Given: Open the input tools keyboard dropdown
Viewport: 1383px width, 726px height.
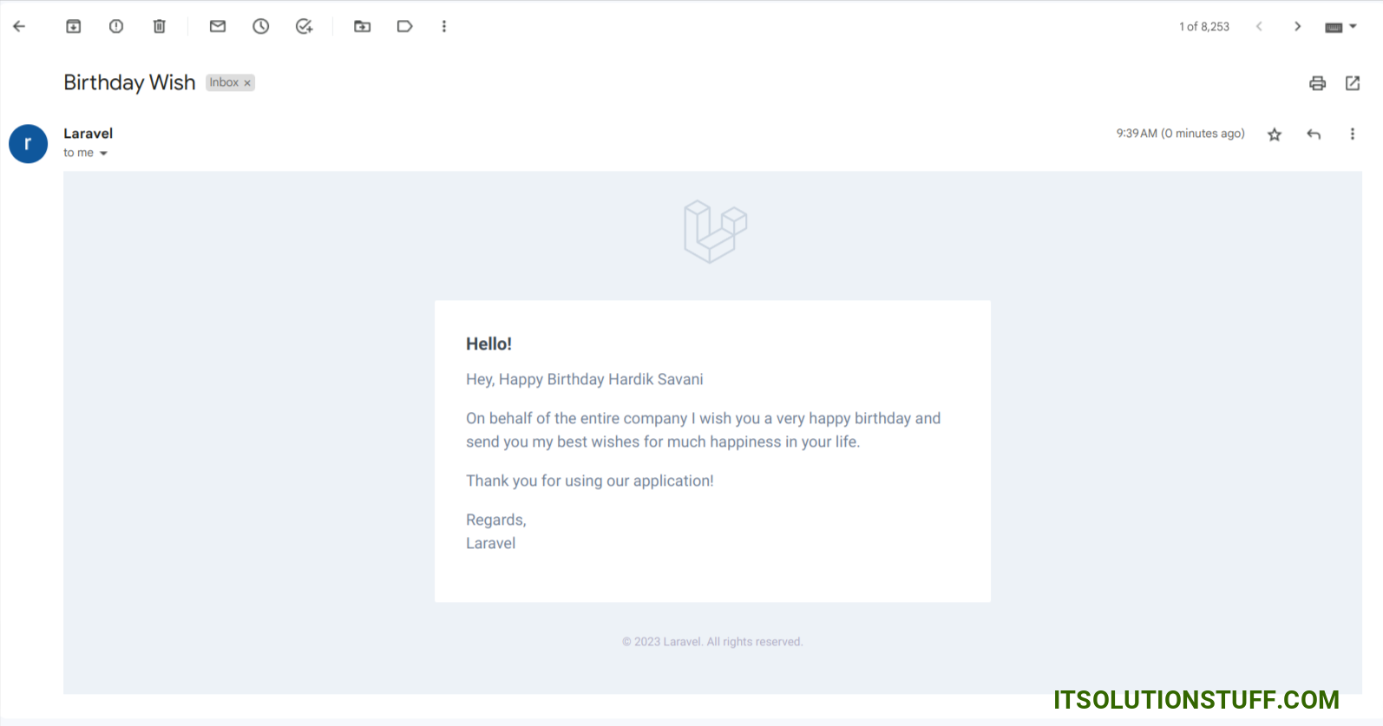Looking at the screenshot, I should click(x=1340, y=27).
